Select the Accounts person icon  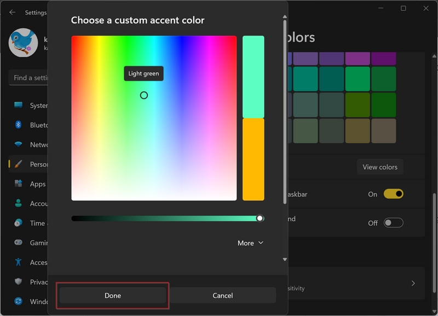click(x=19, y=203)
